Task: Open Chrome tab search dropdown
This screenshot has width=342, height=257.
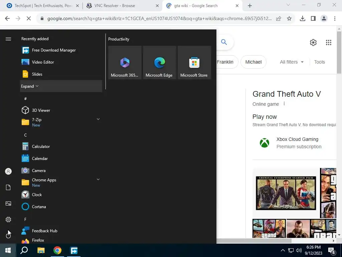Action: coord(288,5)
